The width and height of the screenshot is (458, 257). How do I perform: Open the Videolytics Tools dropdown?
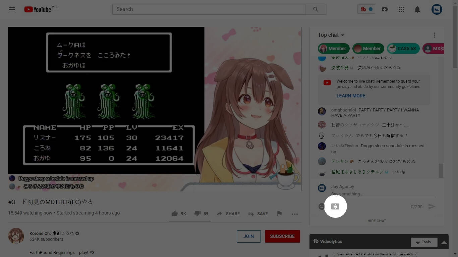click(423, 242)
